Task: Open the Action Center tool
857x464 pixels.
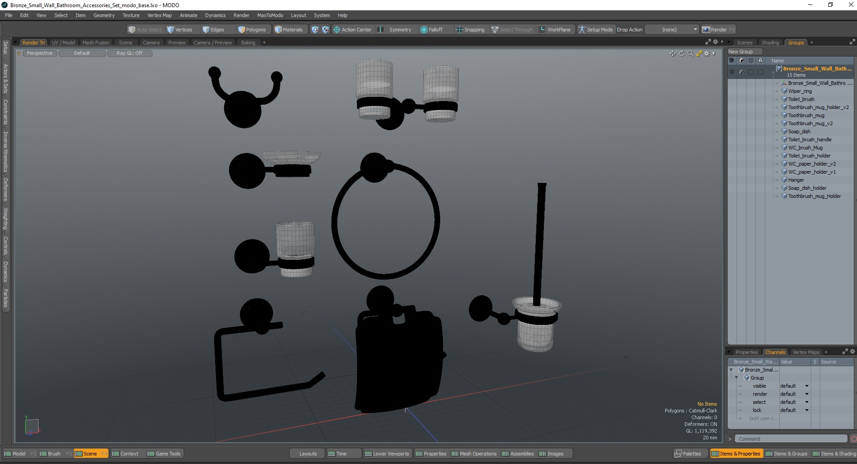Action: click(353, 30)
